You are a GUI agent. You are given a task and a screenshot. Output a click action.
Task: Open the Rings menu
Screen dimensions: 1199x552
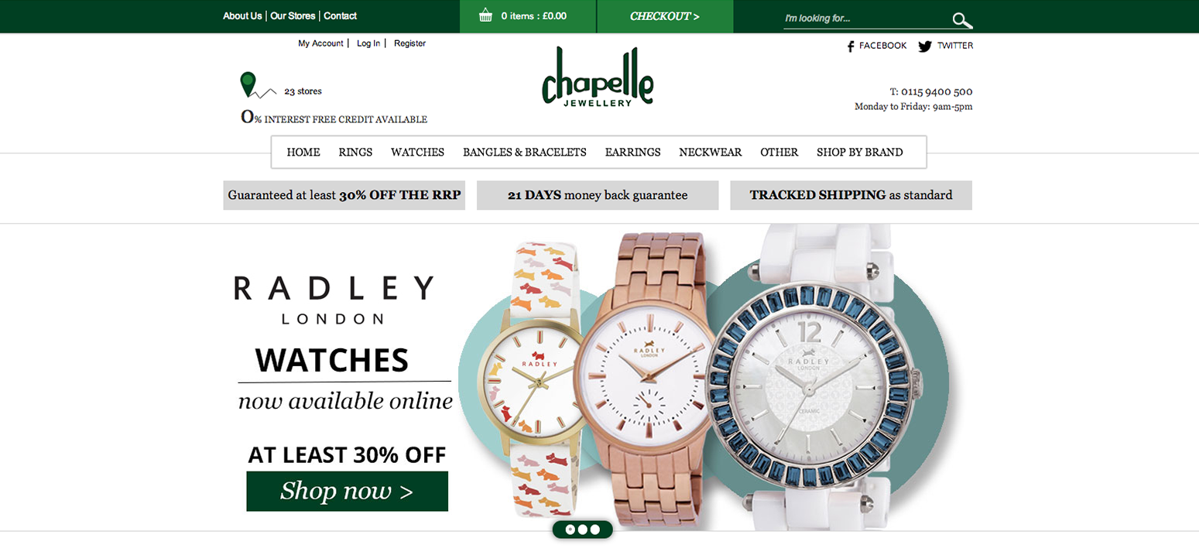(x=355, y=153)
